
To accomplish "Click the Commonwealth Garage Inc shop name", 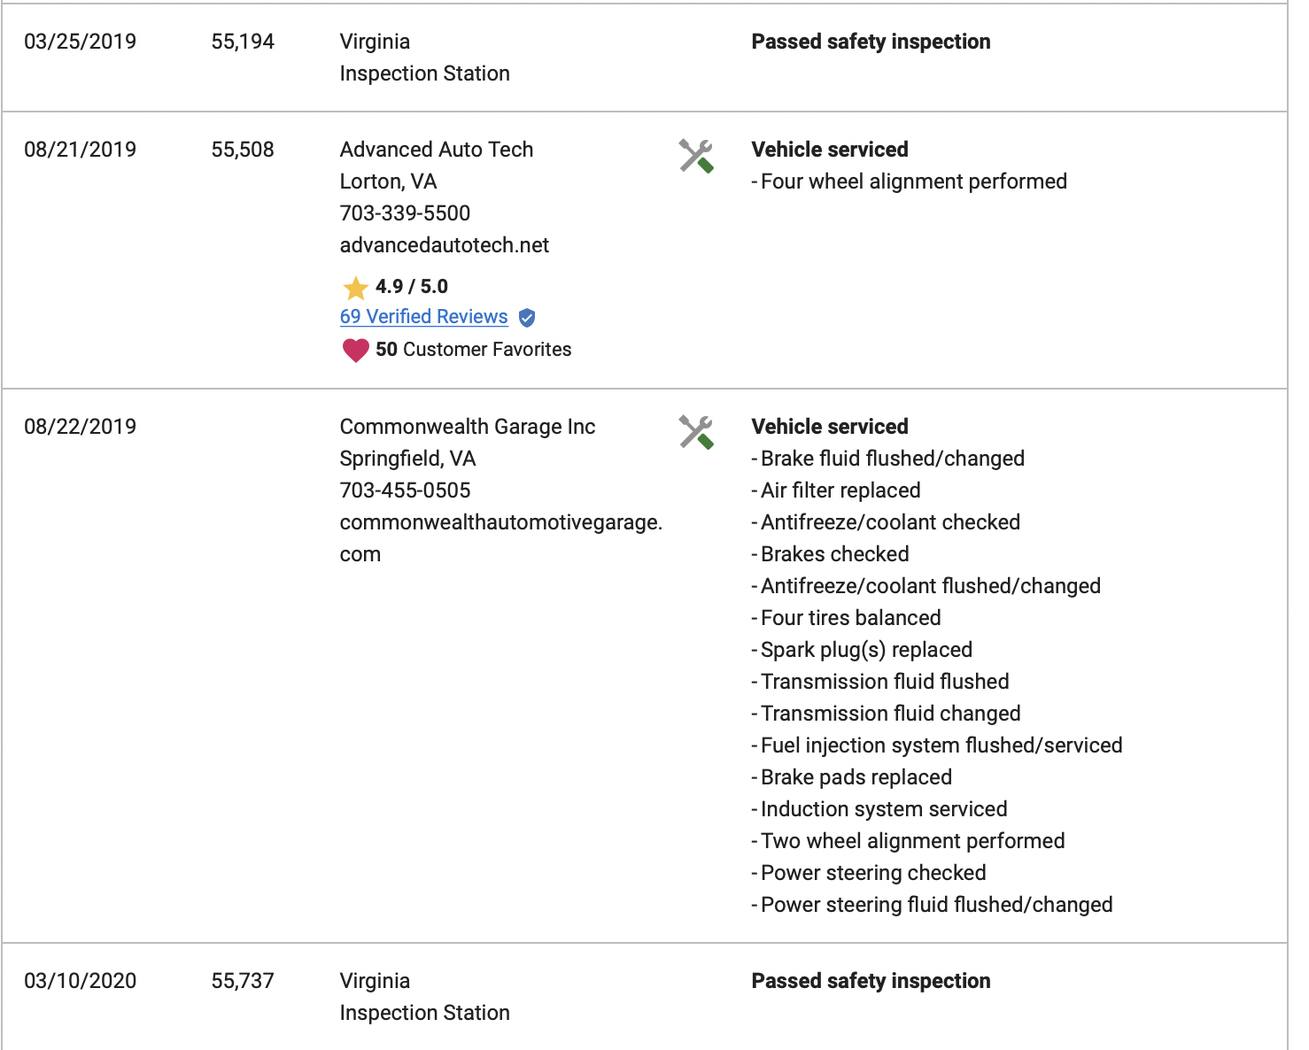I will pyautogui.click(x=468, y=427).
